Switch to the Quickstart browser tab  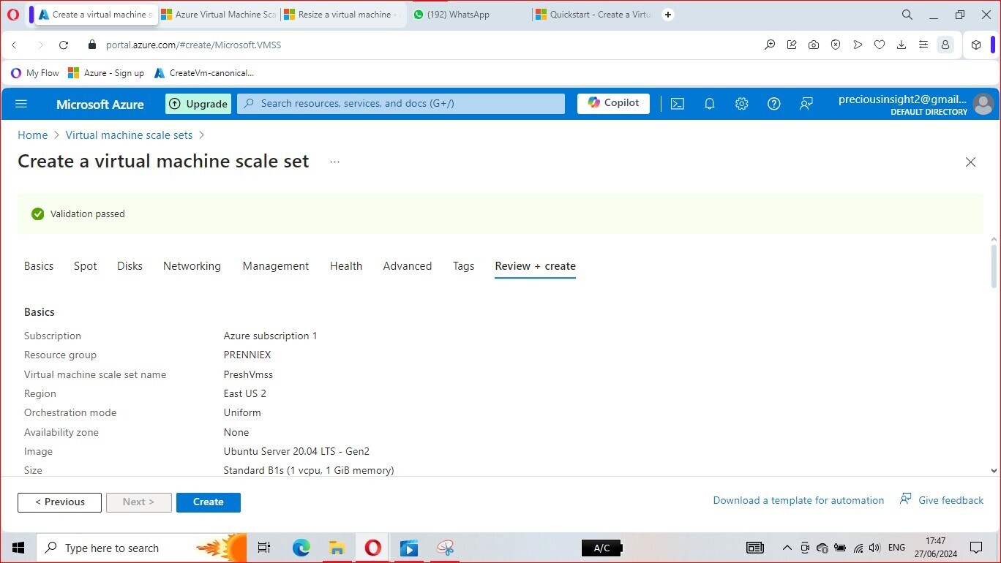tap(593, 15)
